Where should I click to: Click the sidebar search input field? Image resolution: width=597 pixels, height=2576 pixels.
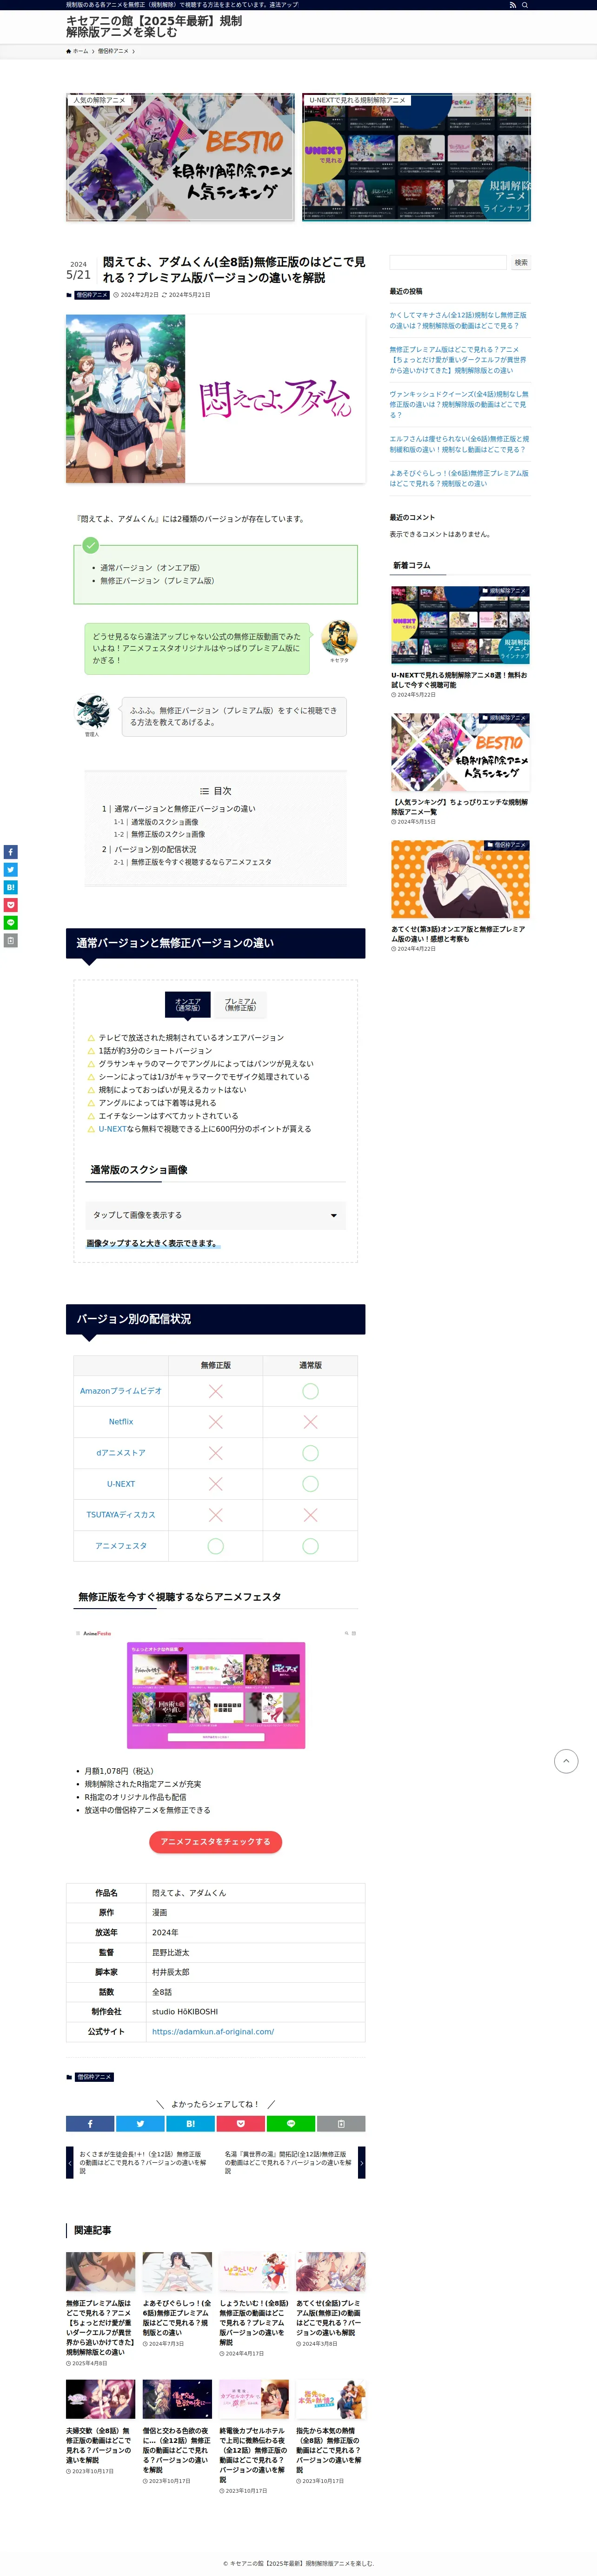coord(448,262)
